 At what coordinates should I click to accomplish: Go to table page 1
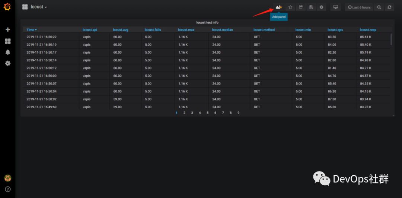(176, 113)
